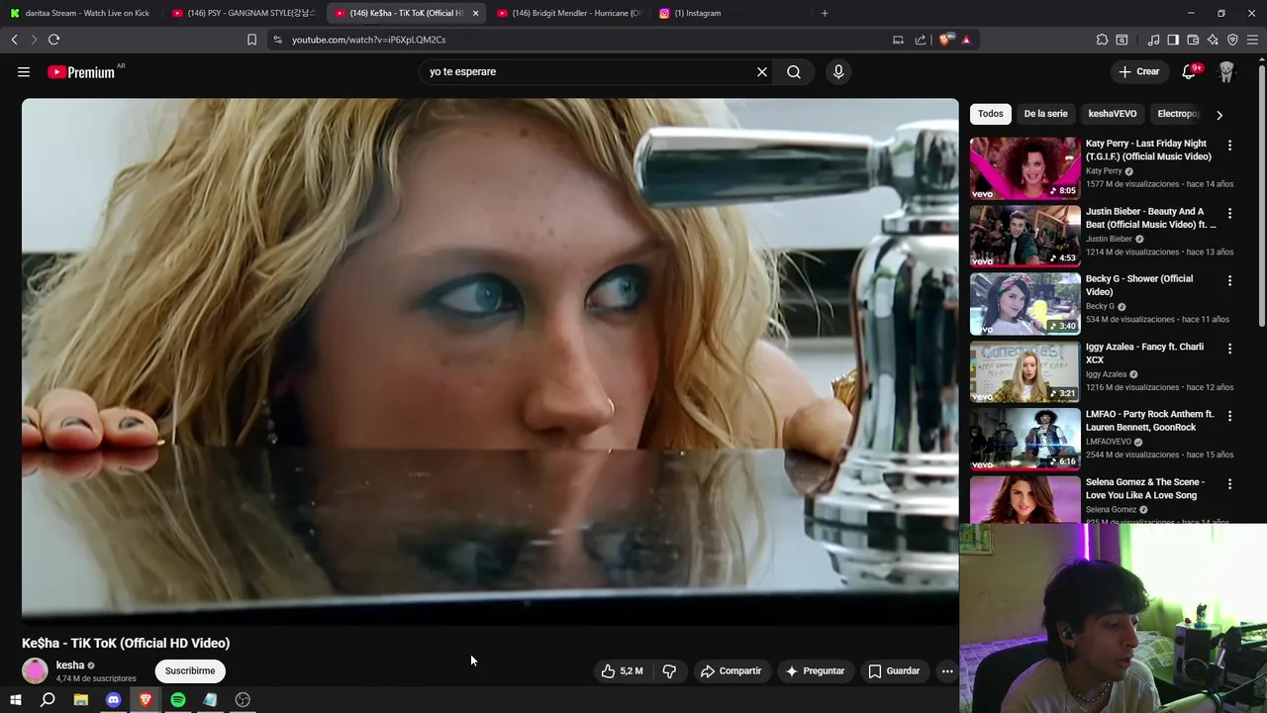Viewport: 1267px width, 713px height.
Task: Click the Compartir button
Action: (x=731, y=670)
